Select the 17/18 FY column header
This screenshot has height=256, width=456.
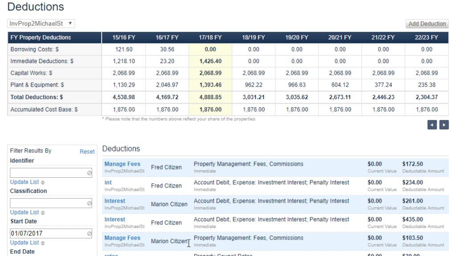tap(210, 37)
